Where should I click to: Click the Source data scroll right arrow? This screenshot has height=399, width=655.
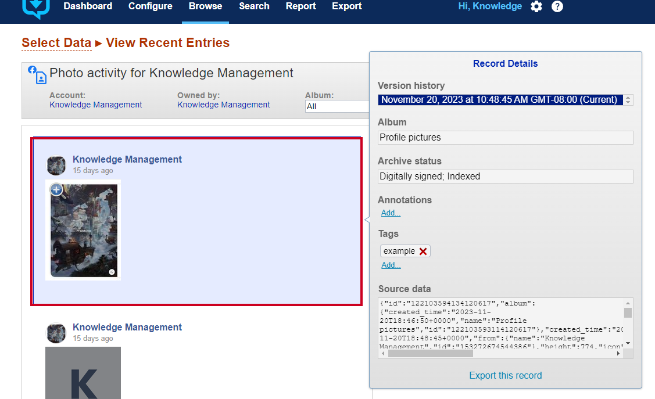(618, 354)
